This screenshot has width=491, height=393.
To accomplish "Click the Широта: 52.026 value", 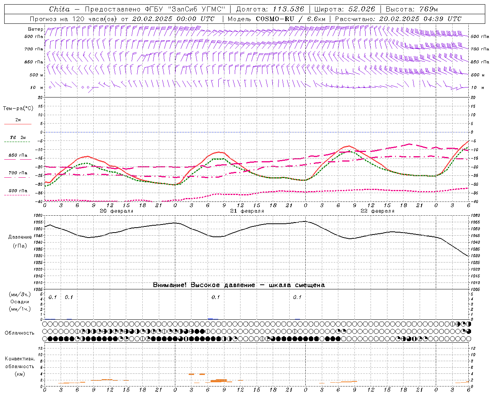I will click(x=344, y=9).
